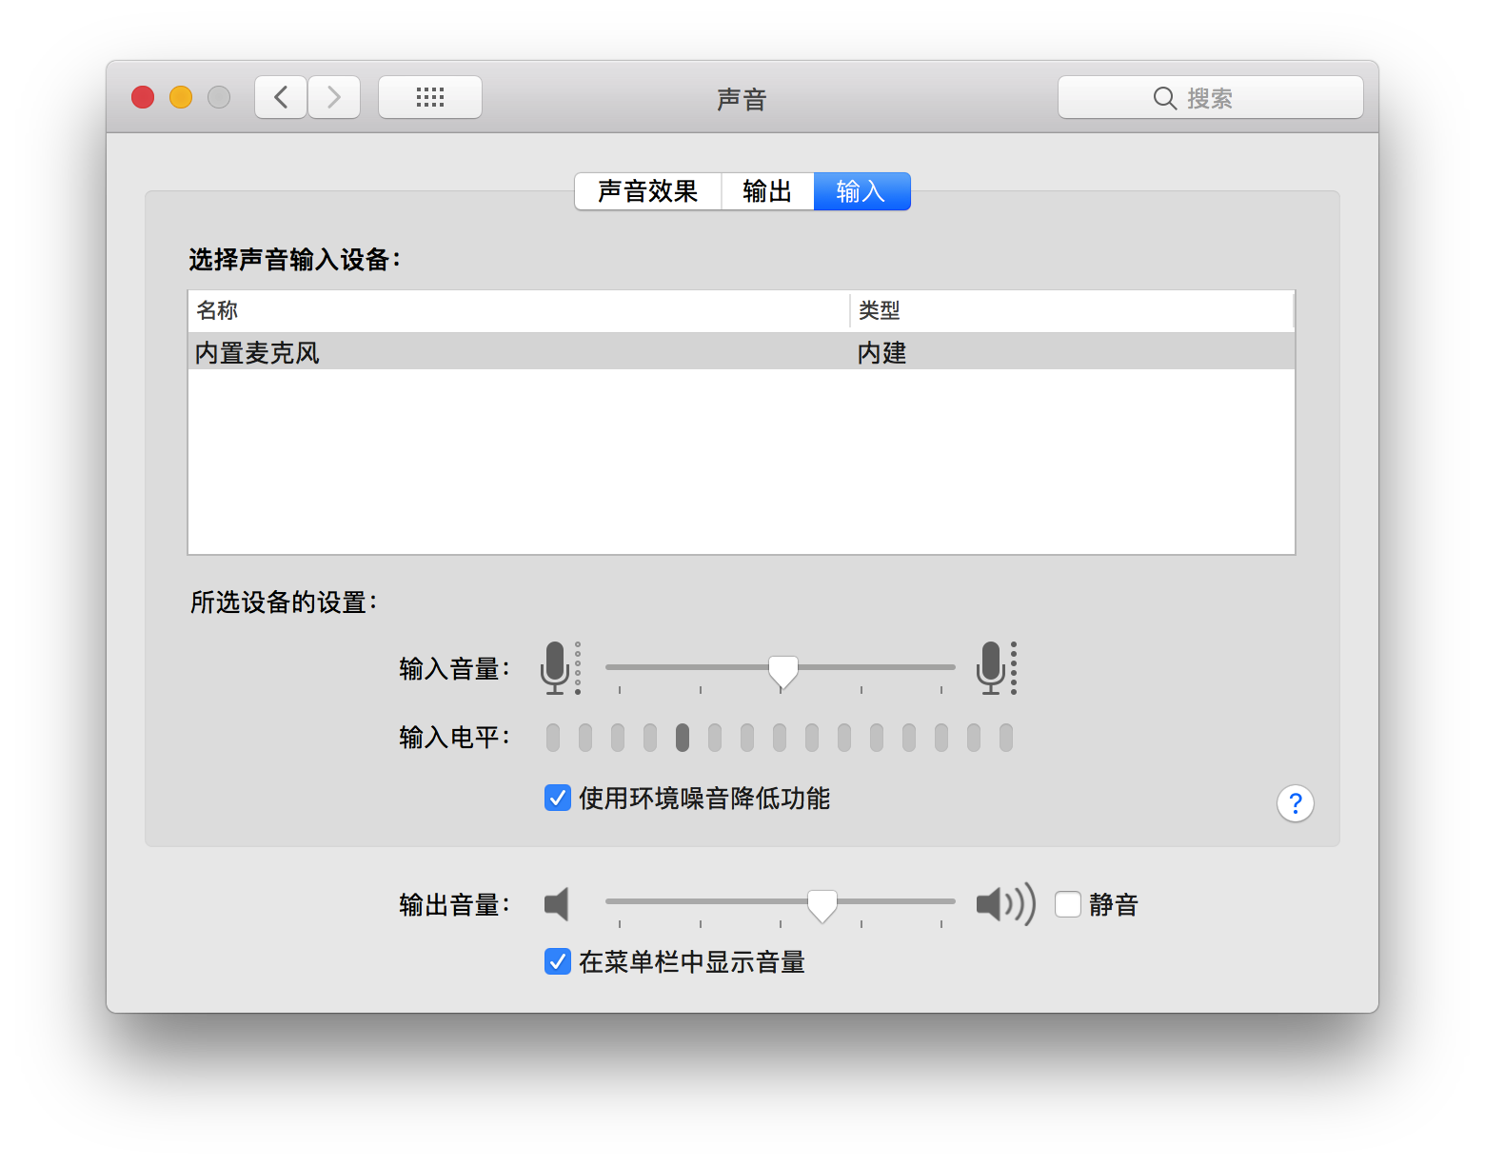This screenshot has width=1485, height=1165.
Task: Click the magnifier icon in the search field
Action: coord(1164,98)
